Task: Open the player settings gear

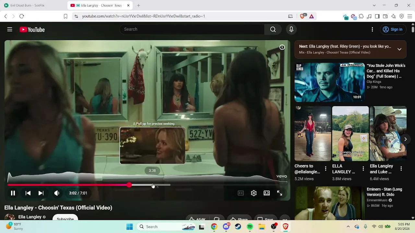Action: [254, 193]
